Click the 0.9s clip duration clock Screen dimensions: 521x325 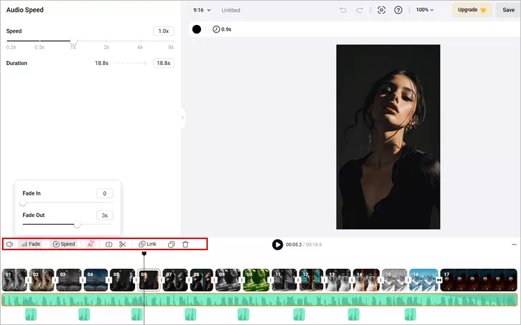222,29
